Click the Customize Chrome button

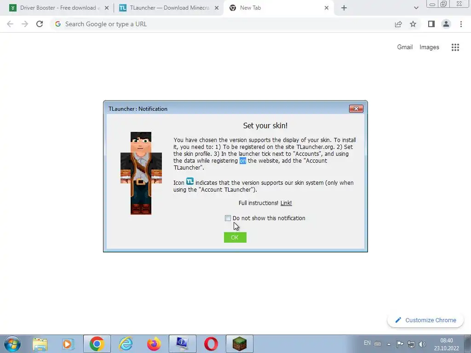coord(425,320)
